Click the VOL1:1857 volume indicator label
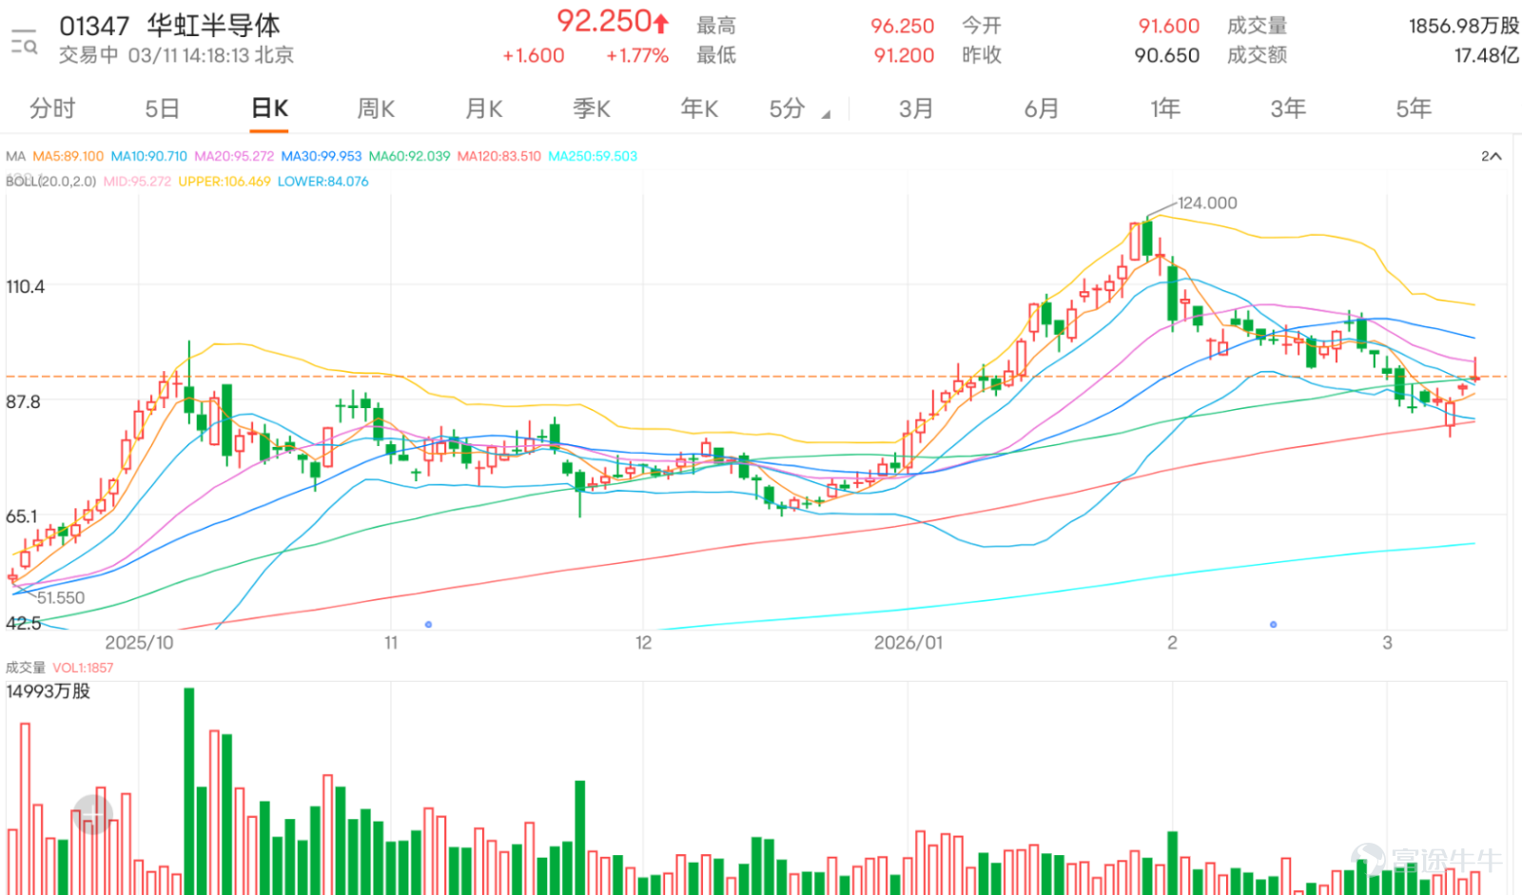The image size is (1522, 895). (x=83, y=668)
